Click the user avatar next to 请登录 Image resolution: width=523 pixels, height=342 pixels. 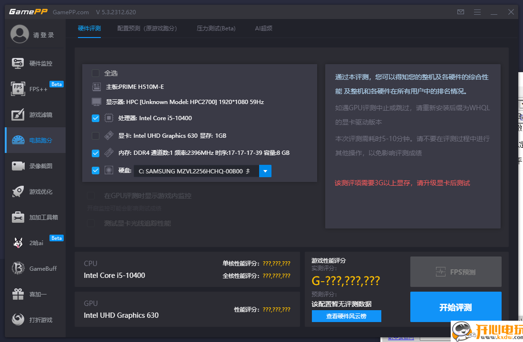point(19,34)
